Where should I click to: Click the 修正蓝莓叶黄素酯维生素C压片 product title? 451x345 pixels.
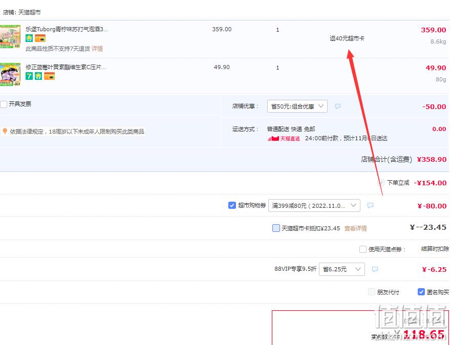coord(66,67)
